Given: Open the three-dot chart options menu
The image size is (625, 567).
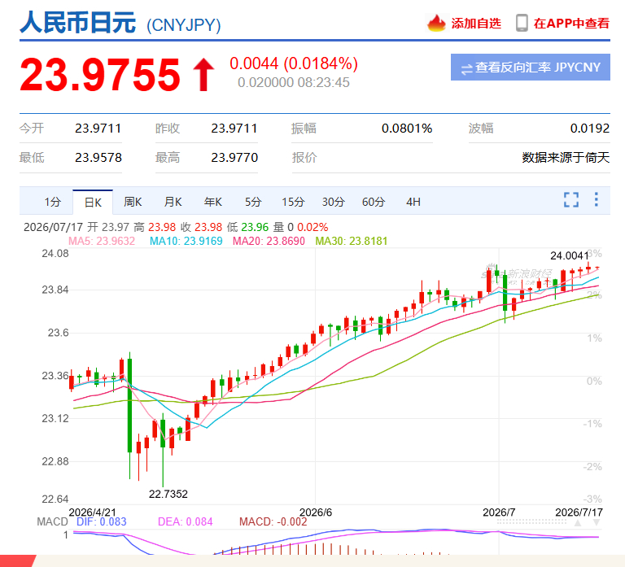Looking at the screenshot, I should [x=597, y=199].
